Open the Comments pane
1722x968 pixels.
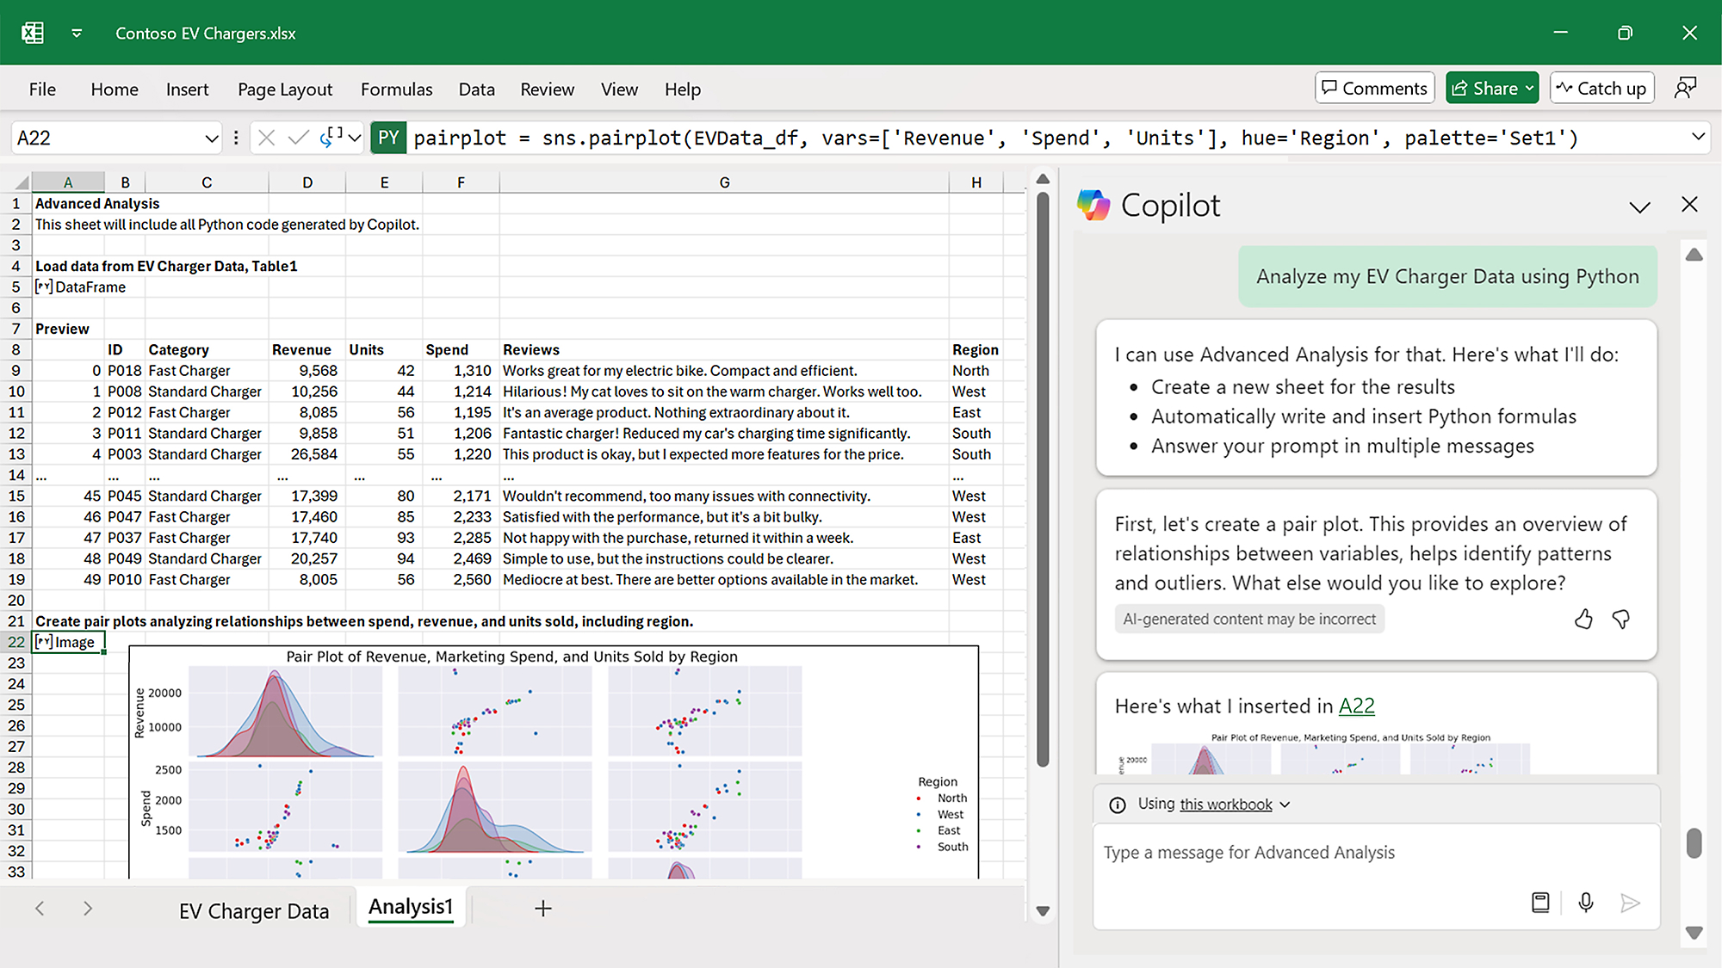pos(1374,87)
